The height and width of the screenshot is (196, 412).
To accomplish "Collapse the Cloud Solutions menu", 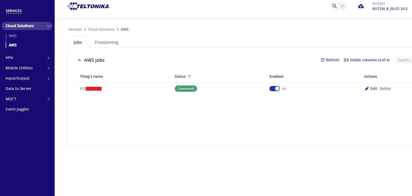I will [x=48, y=26].
